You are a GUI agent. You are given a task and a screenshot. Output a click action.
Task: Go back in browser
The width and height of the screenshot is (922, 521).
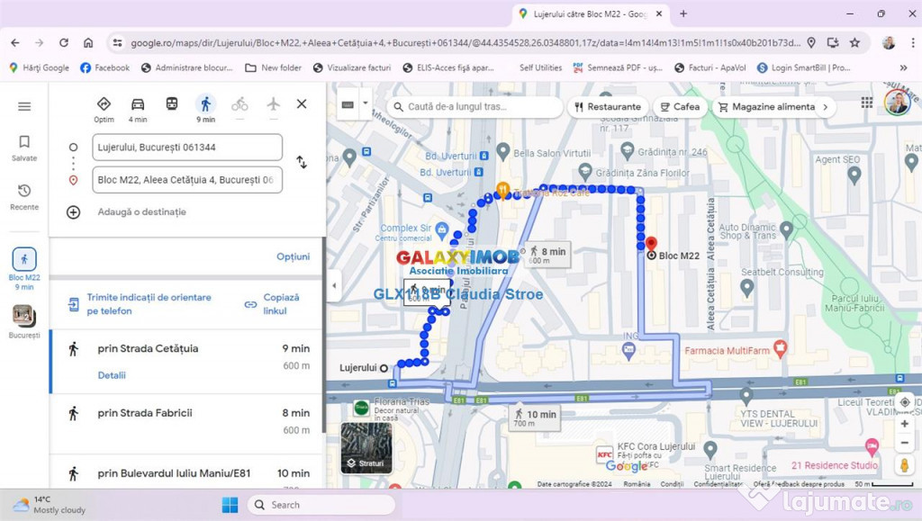pyautogui.click(x=15, y=42)
